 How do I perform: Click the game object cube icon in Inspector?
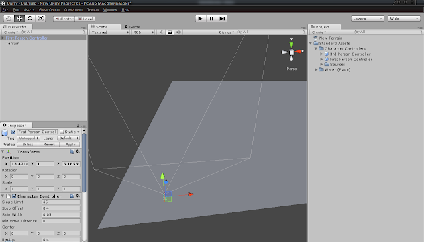(x=5, y=132)
